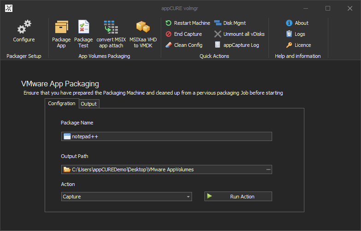This screenshot has width=361, height=231.
Task: Click the App Volumes Packaging group caption
Action: point(104,56)
